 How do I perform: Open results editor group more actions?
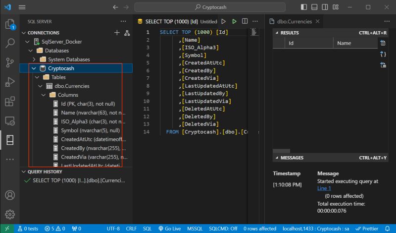click(x=387, y=21)
